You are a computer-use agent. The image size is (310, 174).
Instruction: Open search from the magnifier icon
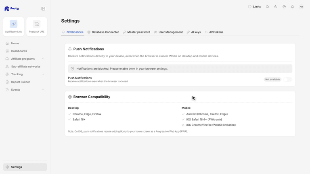click(x=267, y=6)
